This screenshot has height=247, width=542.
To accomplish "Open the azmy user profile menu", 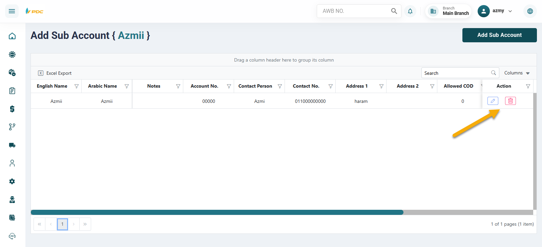I will [495, 11].
